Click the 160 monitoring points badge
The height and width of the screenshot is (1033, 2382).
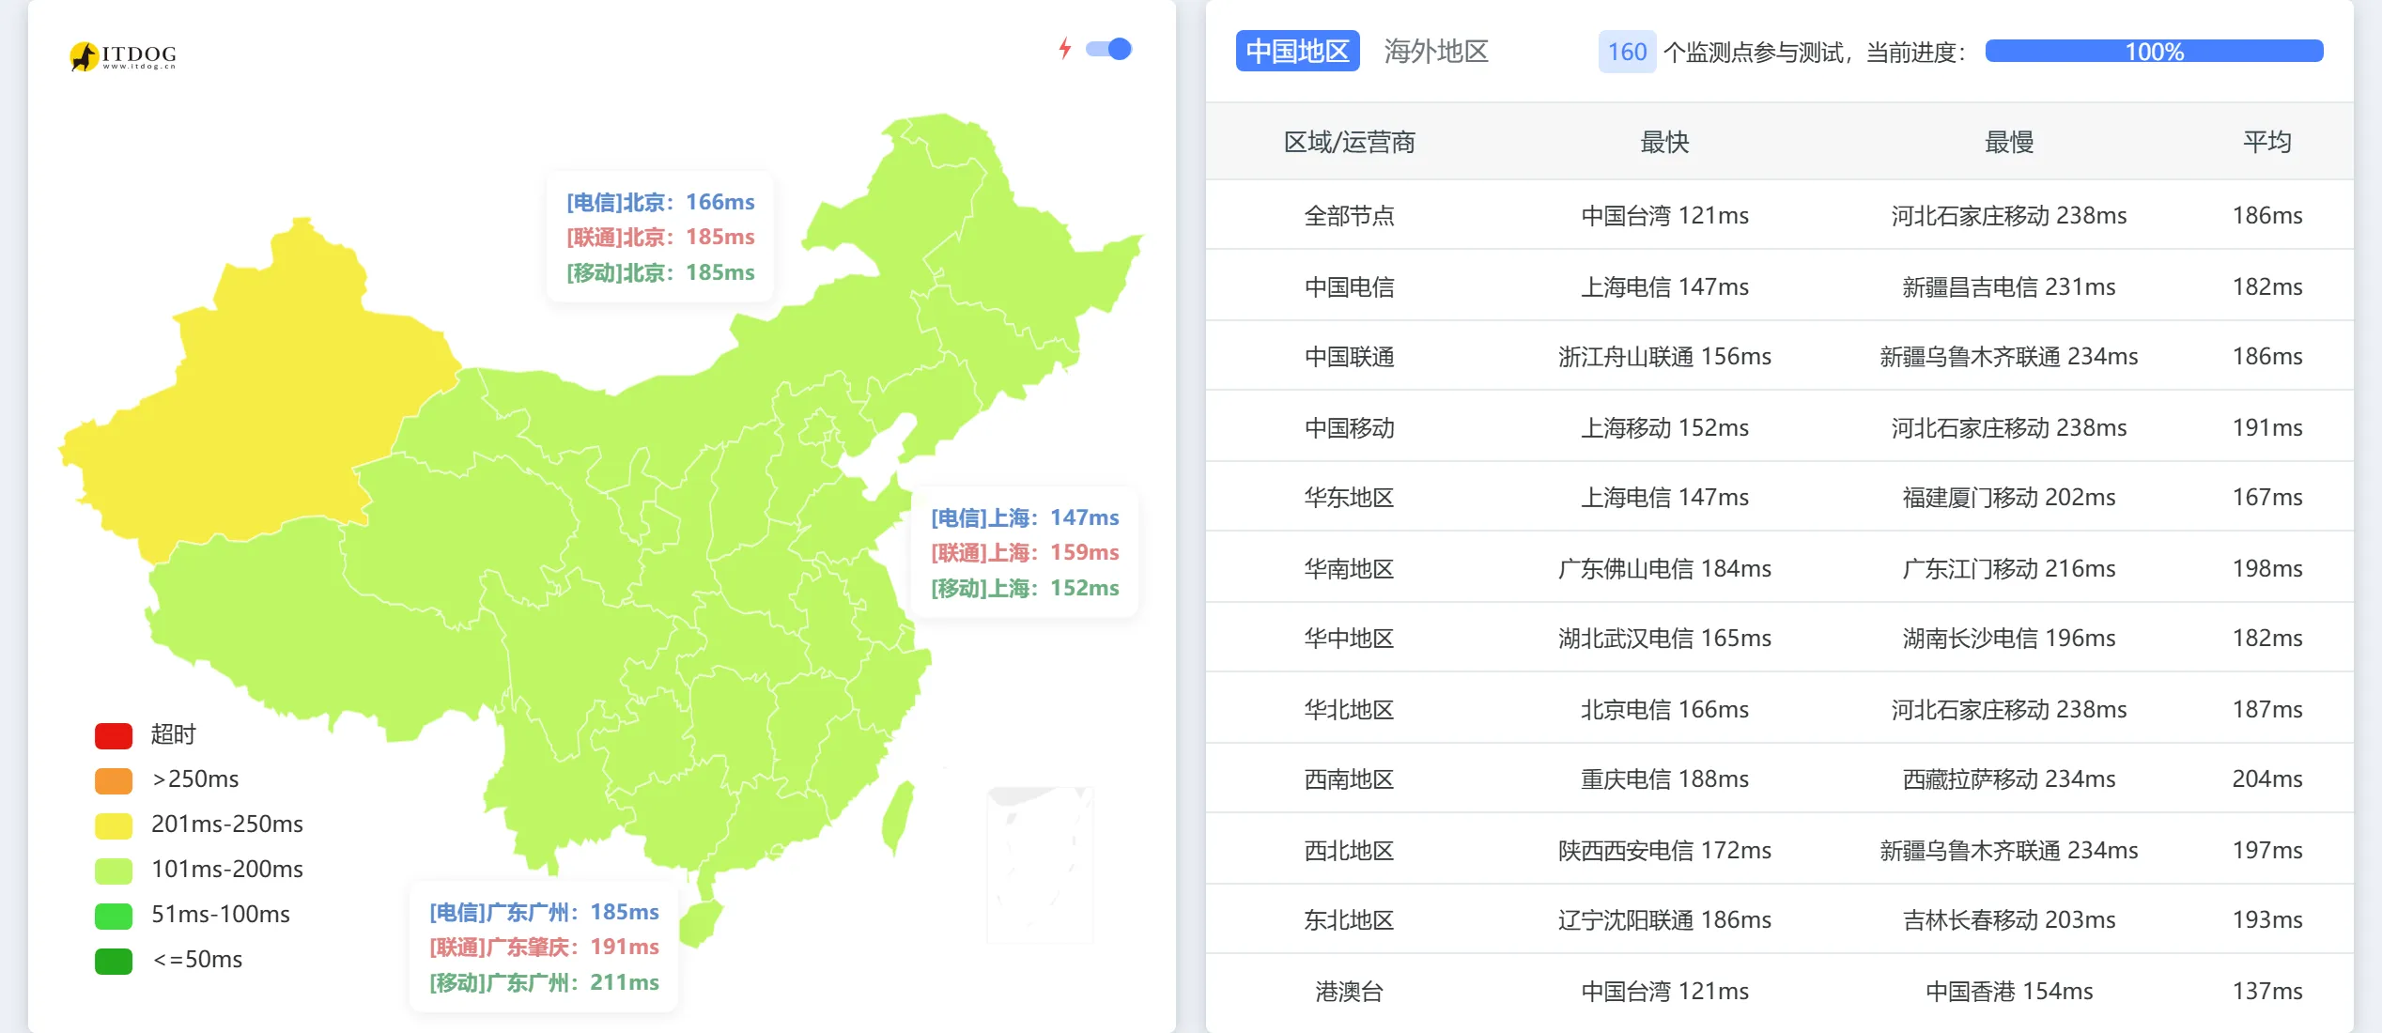[1627, 52]
